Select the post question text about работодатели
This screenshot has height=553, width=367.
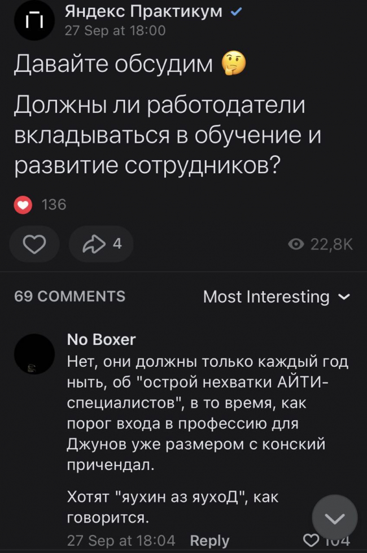(168, 135)
